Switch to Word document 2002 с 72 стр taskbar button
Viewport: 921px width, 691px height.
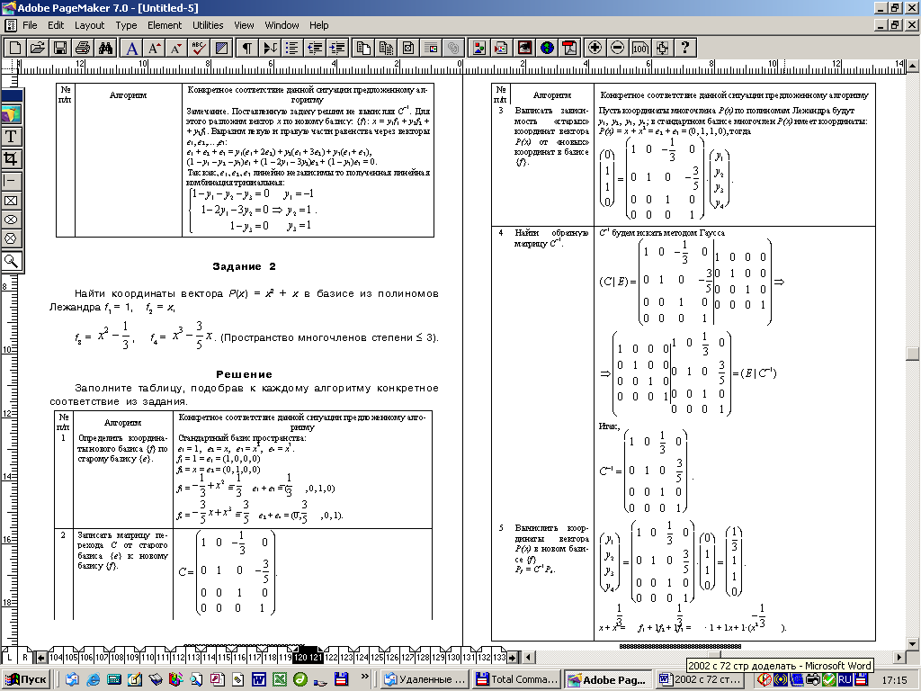(x=702, y=680)
